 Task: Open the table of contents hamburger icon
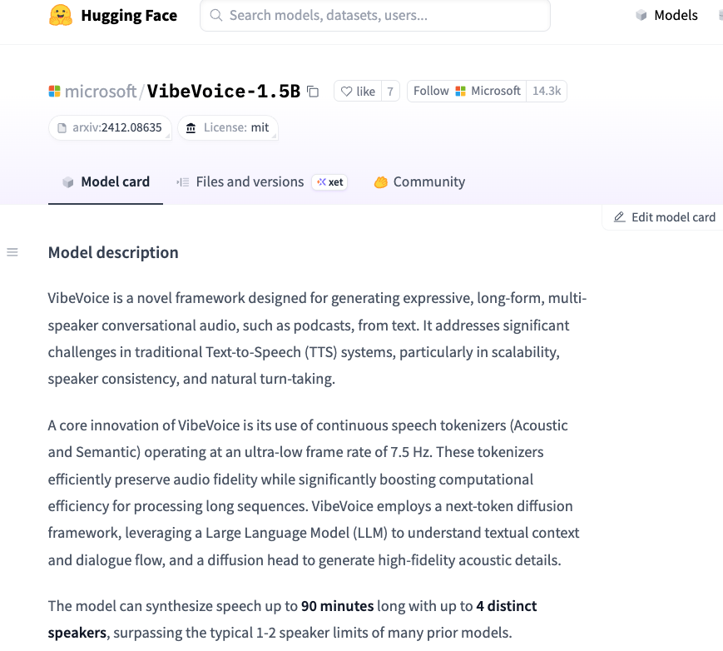(12, 252)
